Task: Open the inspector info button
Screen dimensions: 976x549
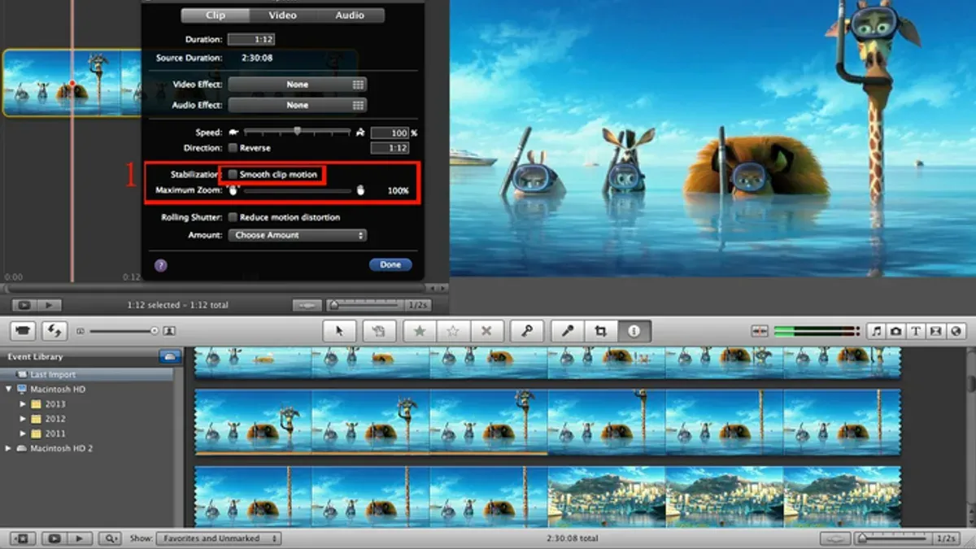Action: coord(634,331)
